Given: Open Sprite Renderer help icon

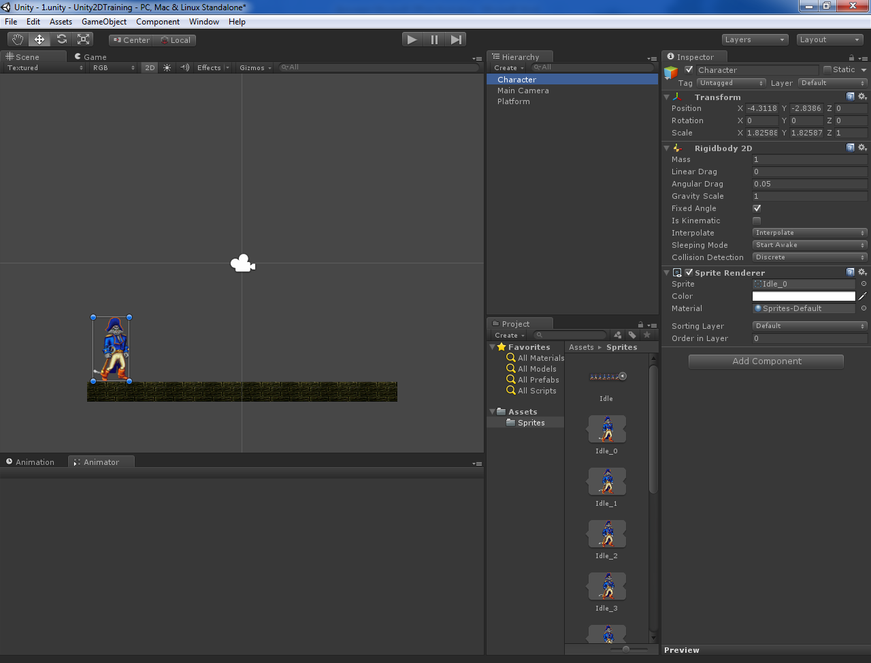Looking at the screenshot, I should (851, 272).
